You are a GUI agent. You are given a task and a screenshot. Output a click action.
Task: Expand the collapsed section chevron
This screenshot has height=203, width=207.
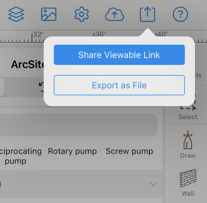tap(153, 184)
